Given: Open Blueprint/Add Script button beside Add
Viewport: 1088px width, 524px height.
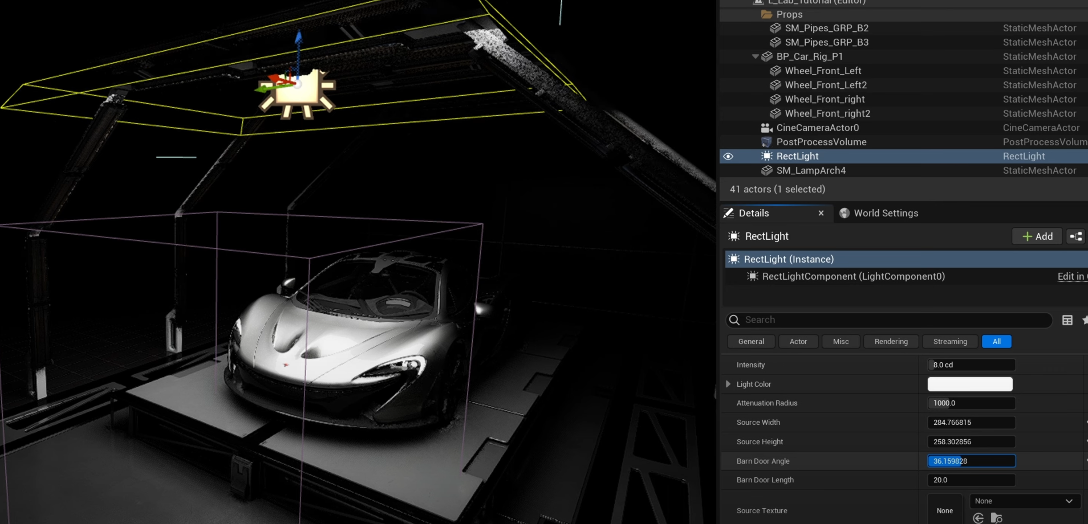Looking at the screenshot, I should [1075, 236].
